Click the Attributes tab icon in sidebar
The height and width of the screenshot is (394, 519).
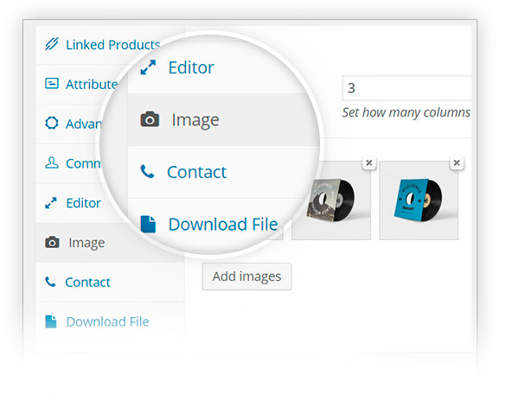(x=52, y=83)
